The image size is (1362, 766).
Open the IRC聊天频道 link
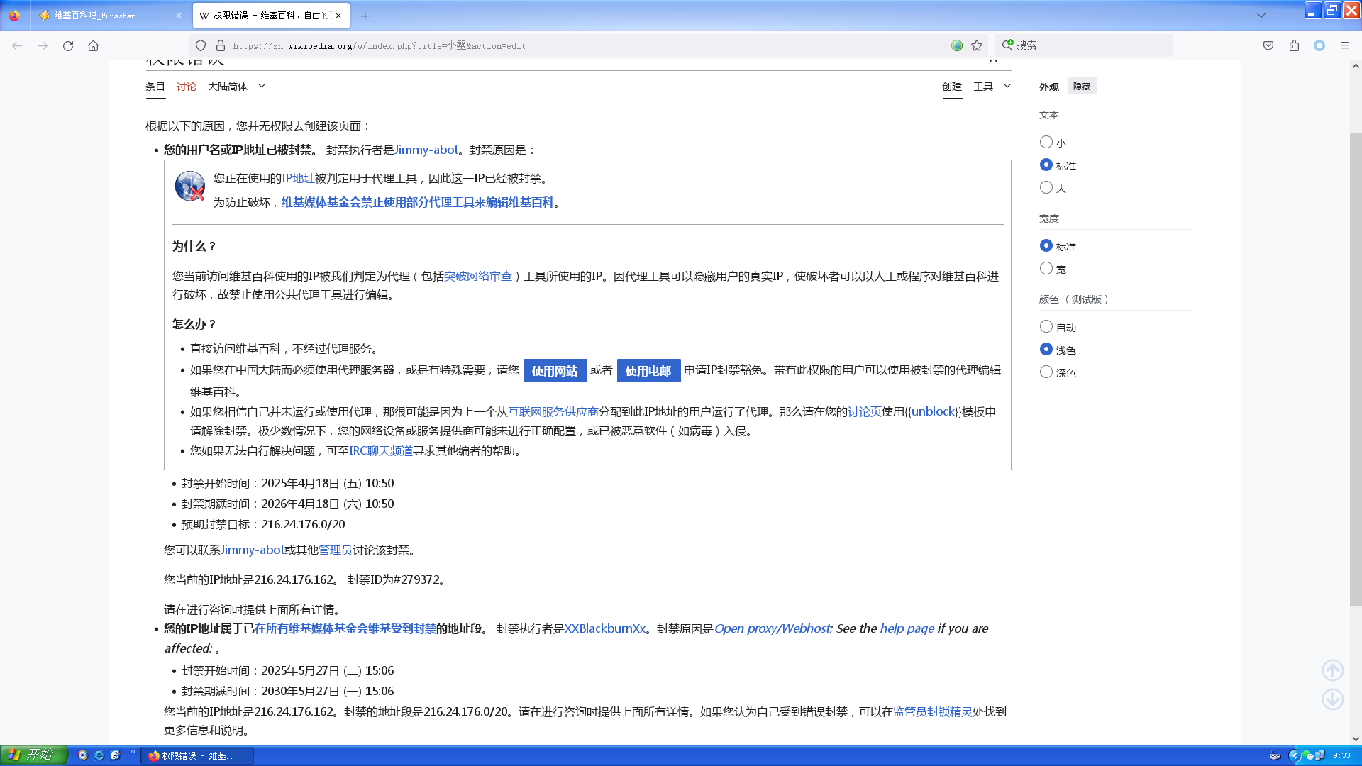click(x=381, y=451)
